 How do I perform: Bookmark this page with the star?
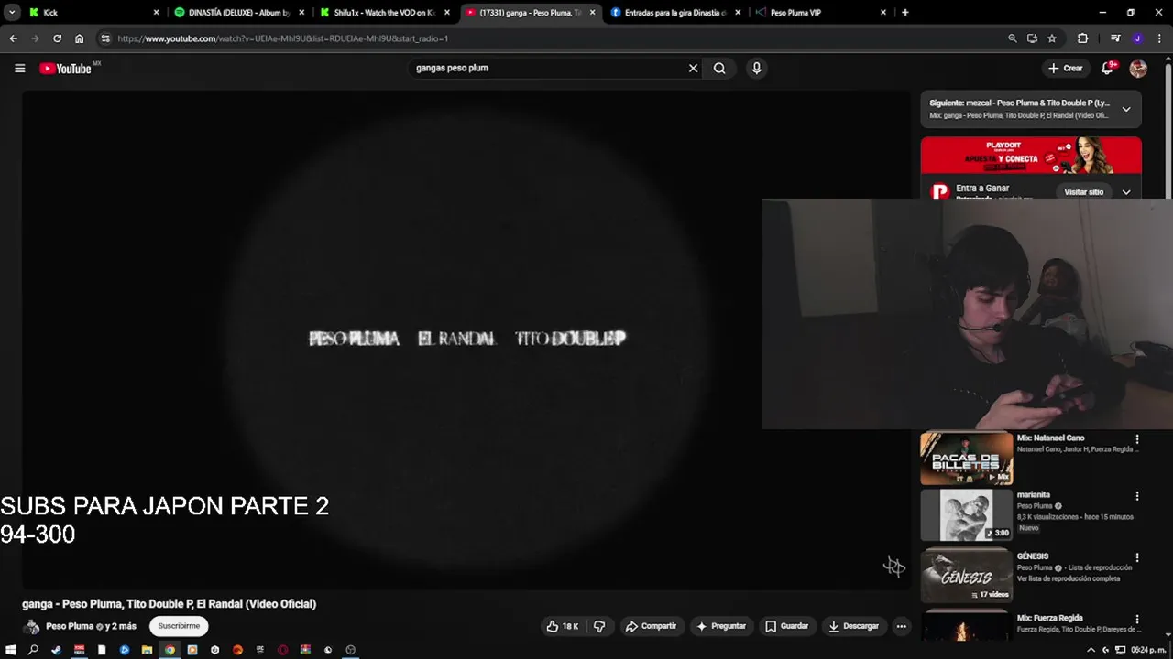click(1052, 38)
